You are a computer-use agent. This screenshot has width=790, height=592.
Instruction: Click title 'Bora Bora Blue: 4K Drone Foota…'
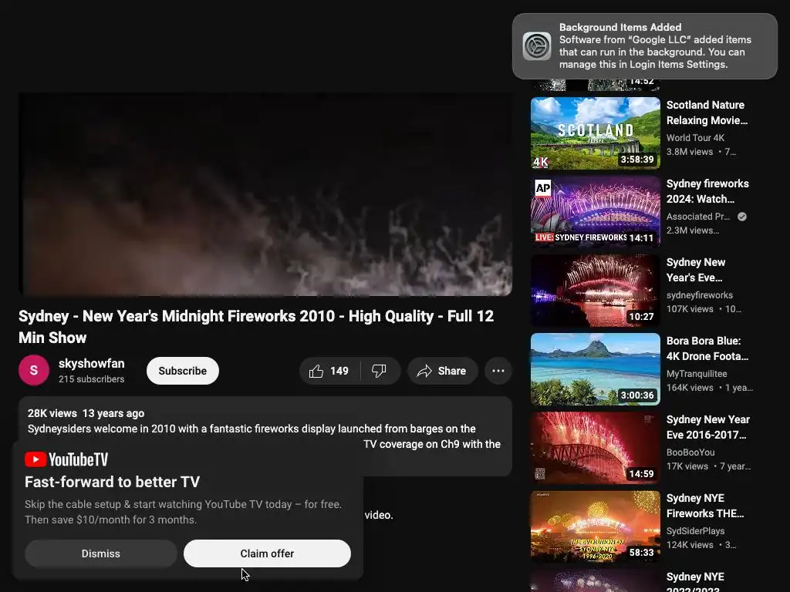click(707, 348)
